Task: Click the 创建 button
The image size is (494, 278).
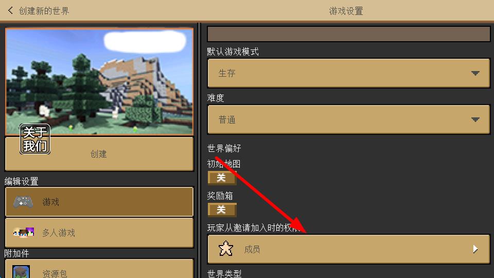Action: coord(99,154)
